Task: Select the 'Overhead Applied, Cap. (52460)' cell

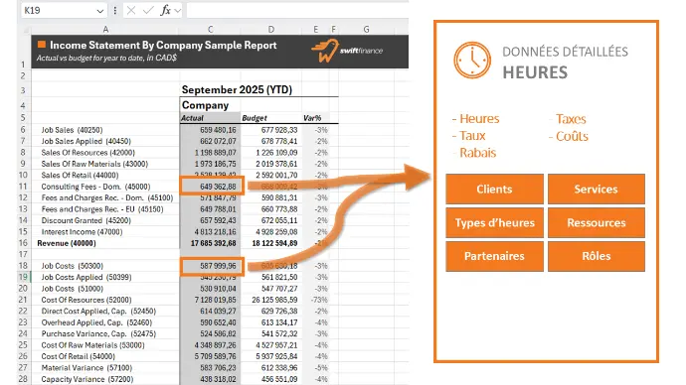Action: pyautogui.click(x=96, y=322)
